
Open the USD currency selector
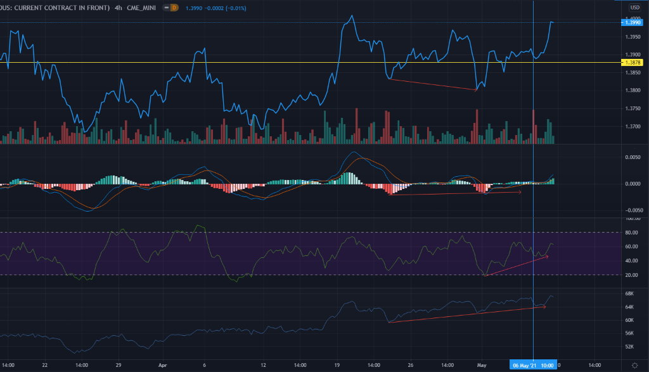(634, 6)
